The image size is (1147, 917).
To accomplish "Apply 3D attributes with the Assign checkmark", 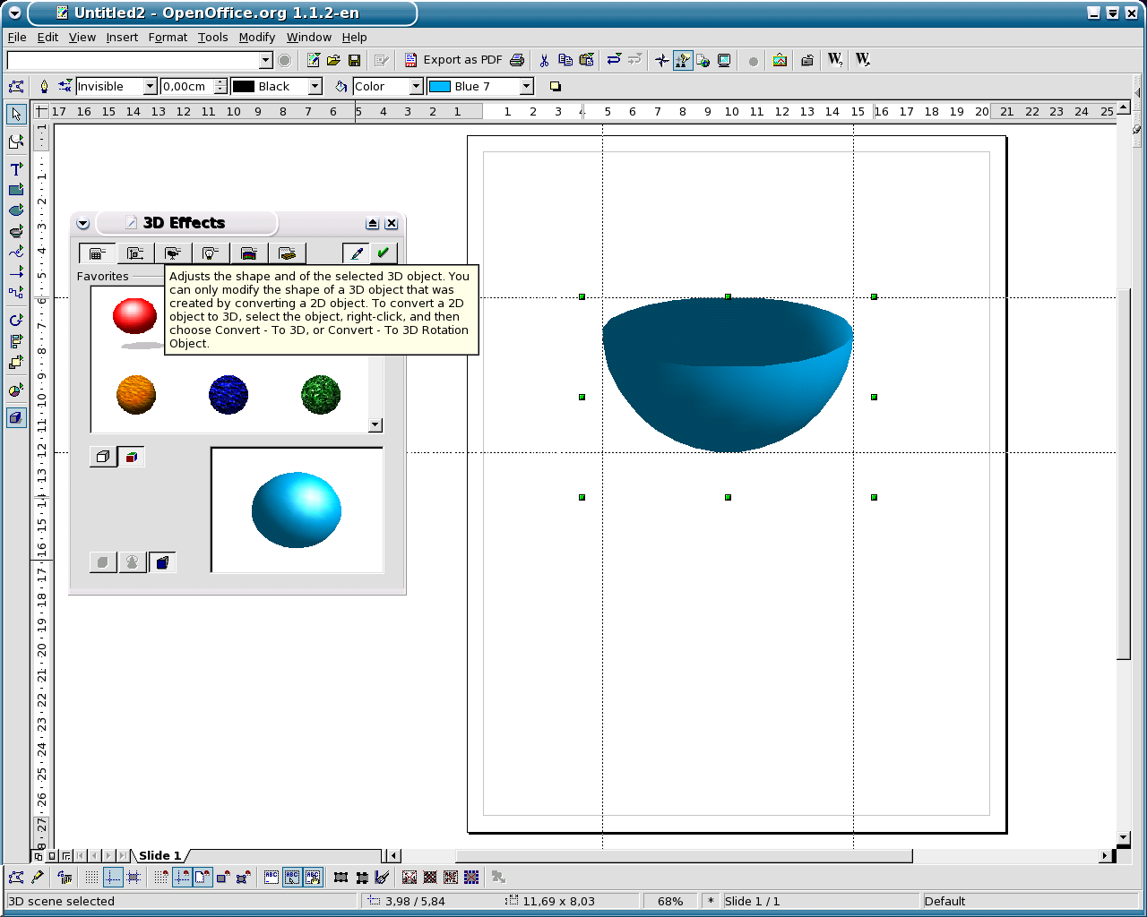I will coord(384,253).
